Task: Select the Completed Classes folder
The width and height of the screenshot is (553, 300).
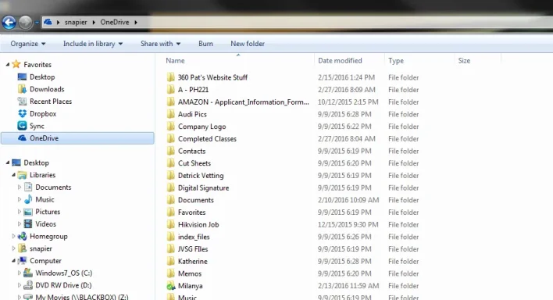Action: (x=207, y=139)
